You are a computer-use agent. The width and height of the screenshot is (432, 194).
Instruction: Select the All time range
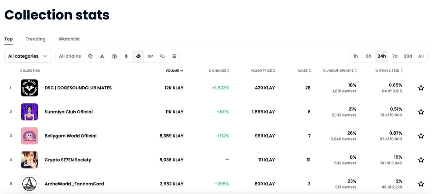coord(421,56)
